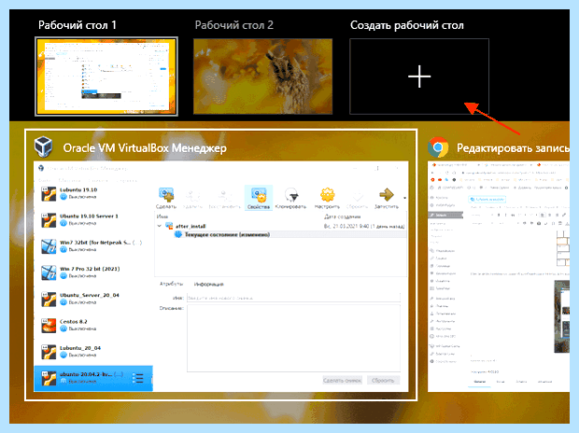Select Текущее состояние (изменено) row
Screen dimensions: 579x433
(x=281, y=234)
